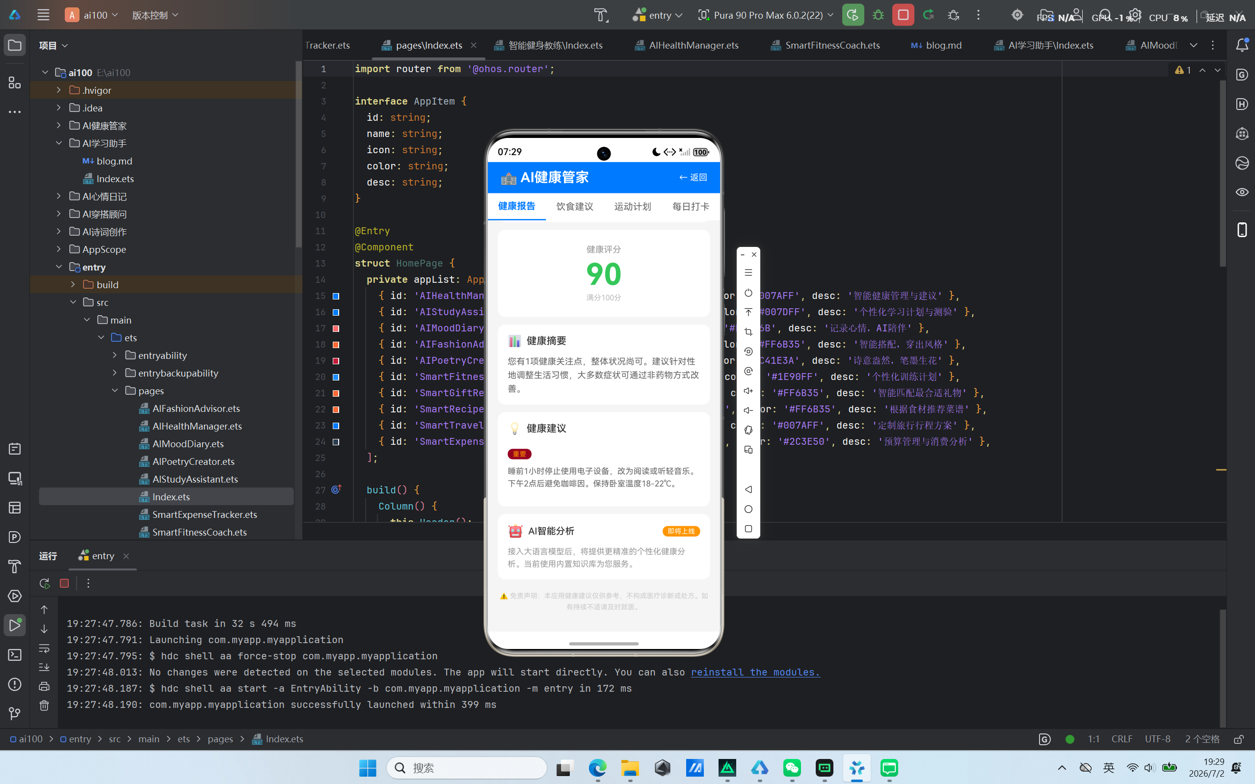This screenshot has width=1255, height=784.
Task: Clear run output with trash icon
Action: click(44, 706)
